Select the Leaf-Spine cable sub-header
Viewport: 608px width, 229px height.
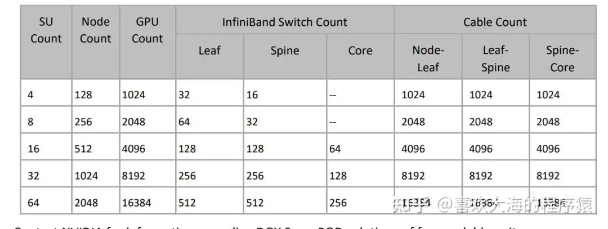495,58
